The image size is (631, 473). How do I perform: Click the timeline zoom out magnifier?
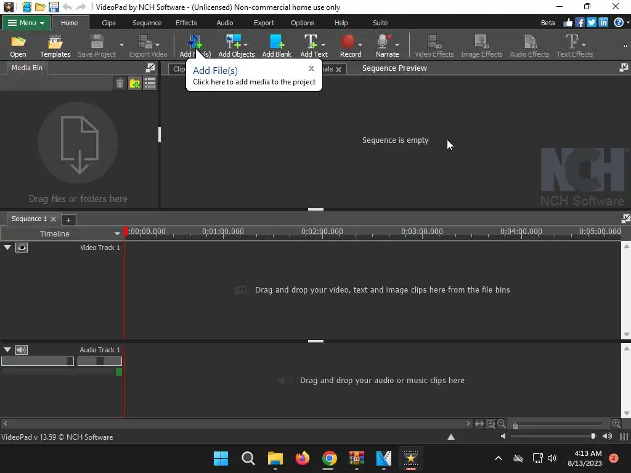[501, 424]
